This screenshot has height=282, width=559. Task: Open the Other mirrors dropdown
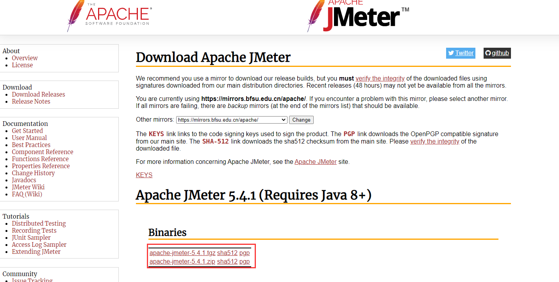click(232, 120)
